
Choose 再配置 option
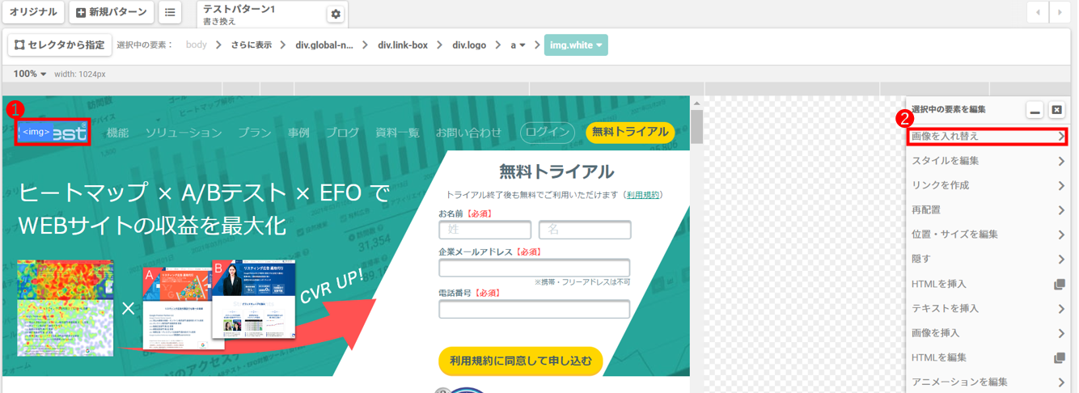click(x=987, y=210)
